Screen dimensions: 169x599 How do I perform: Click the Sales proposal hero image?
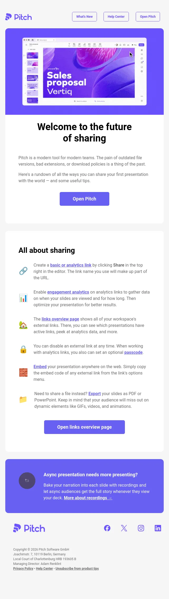coord(84,71)
